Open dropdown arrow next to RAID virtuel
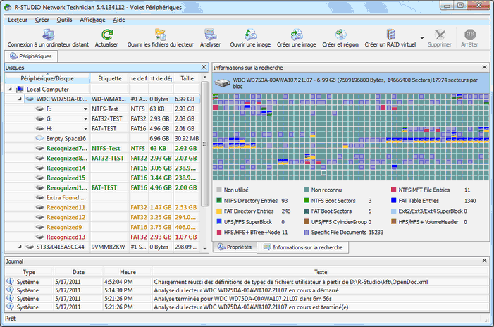Viewport: 494px width, 327px height. (x=422, y=38)
